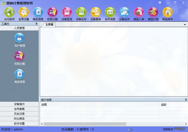Open the tab list dropdown arrow
188x132 pixels.
coord(185,25)
